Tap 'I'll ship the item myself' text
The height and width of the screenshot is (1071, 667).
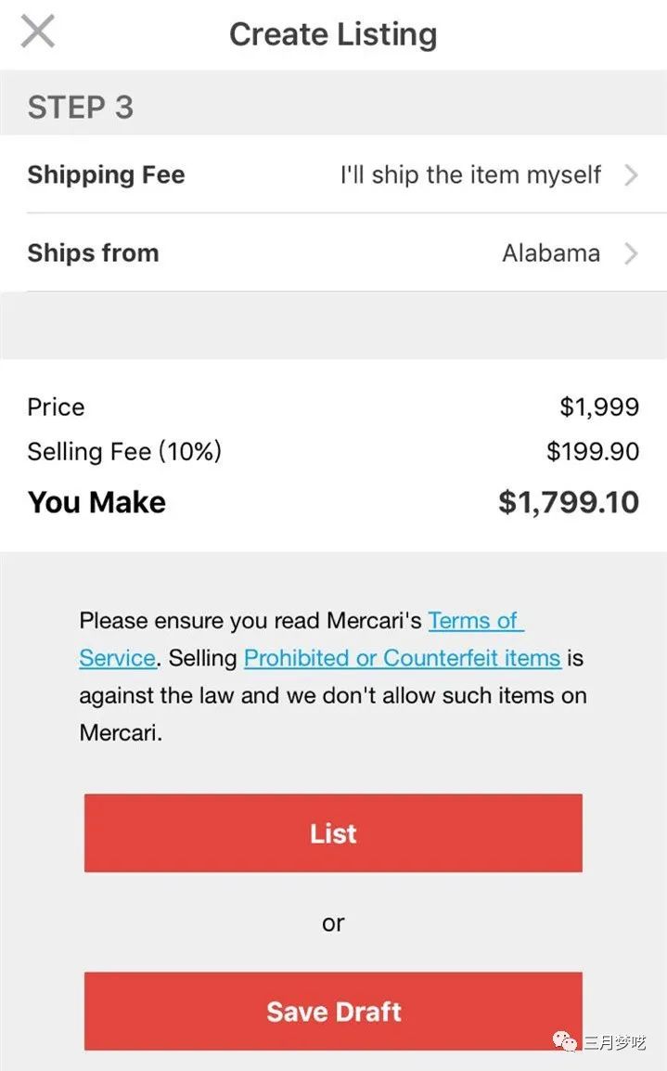pyautogui.click(x=470, y=174)
